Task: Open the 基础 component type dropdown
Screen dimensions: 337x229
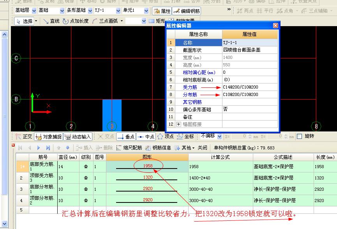Action: [x=62, y=11]
